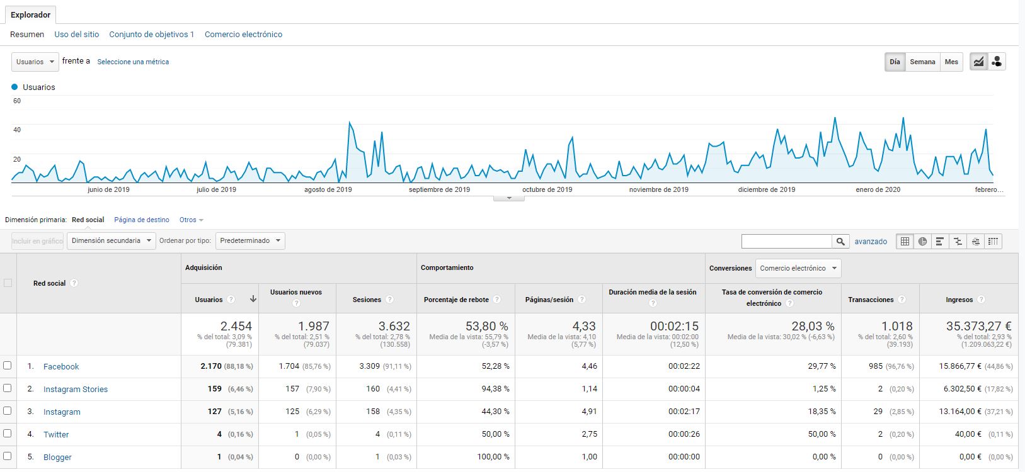Open the Explorador tab
The height and width of the screenshot is (472, 1025).
click(30, 15)
